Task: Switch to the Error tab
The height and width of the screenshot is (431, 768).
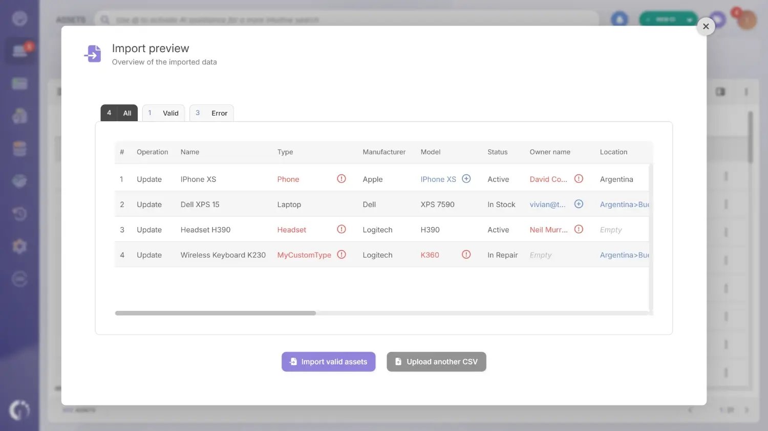Action: click(211, 113)
